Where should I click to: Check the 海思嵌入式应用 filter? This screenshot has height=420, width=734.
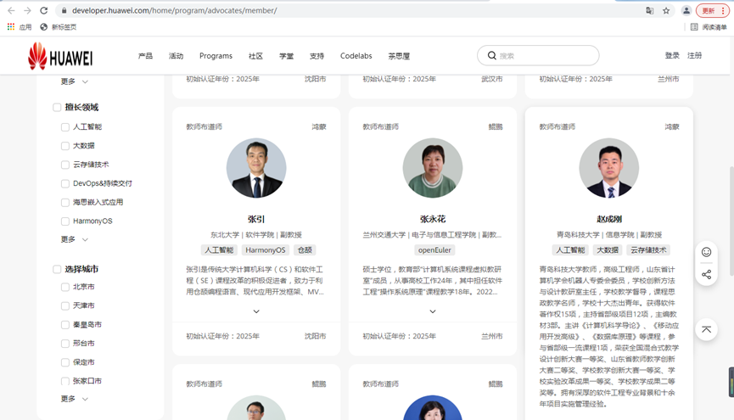(x=65, y=202)
